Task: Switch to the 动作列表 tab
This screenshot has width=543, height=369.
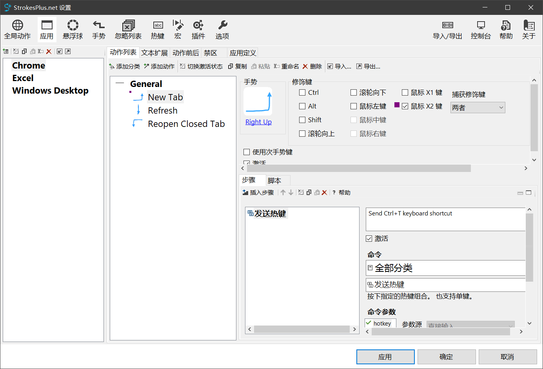Action: point(123,52)
